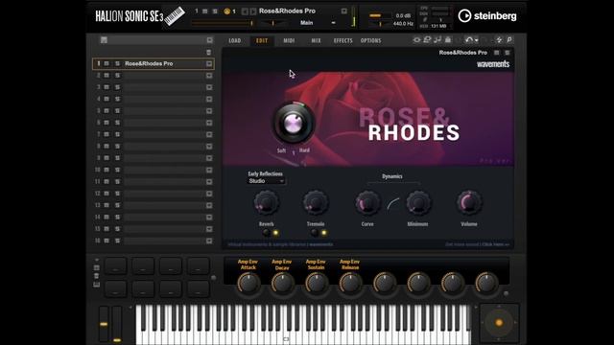This screenshot has height=345, width=614.
Task: Click the keyboard icon left of trigger pads
Action: 97,285
